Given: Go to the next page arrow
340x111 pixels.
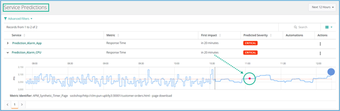Looking at the screenshot, I should point(22,104).
